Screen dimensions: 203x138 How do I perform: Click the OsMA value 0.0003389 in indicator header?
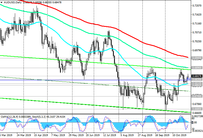25,117
